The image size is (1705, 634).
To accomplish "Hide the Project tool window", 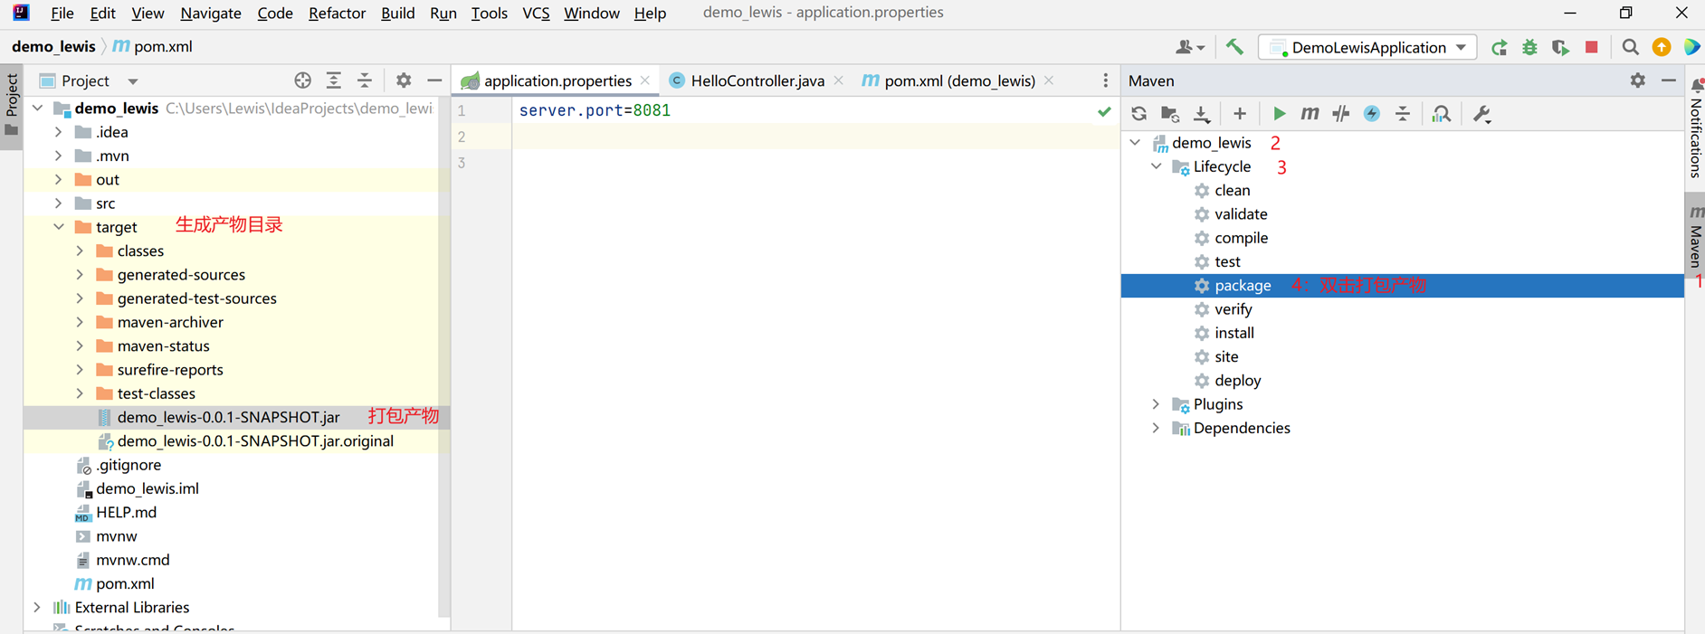I will click(x=434, y=80).
